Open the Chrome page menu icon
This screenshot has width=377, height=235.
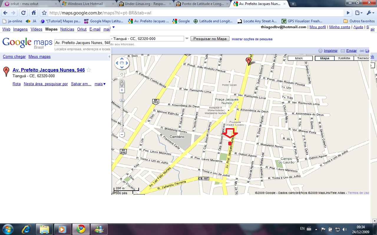click(x=358, y=13)
